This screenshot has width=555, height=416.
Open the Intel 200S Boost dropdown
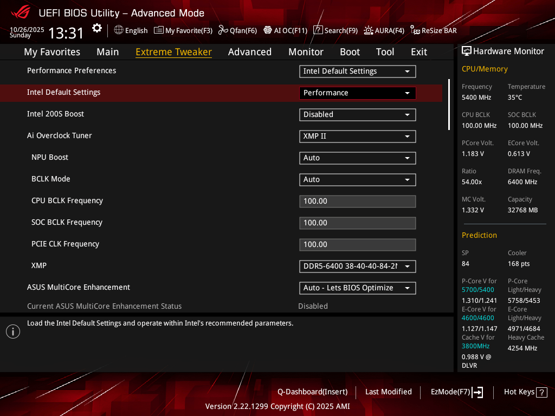(x=357, y=114)
